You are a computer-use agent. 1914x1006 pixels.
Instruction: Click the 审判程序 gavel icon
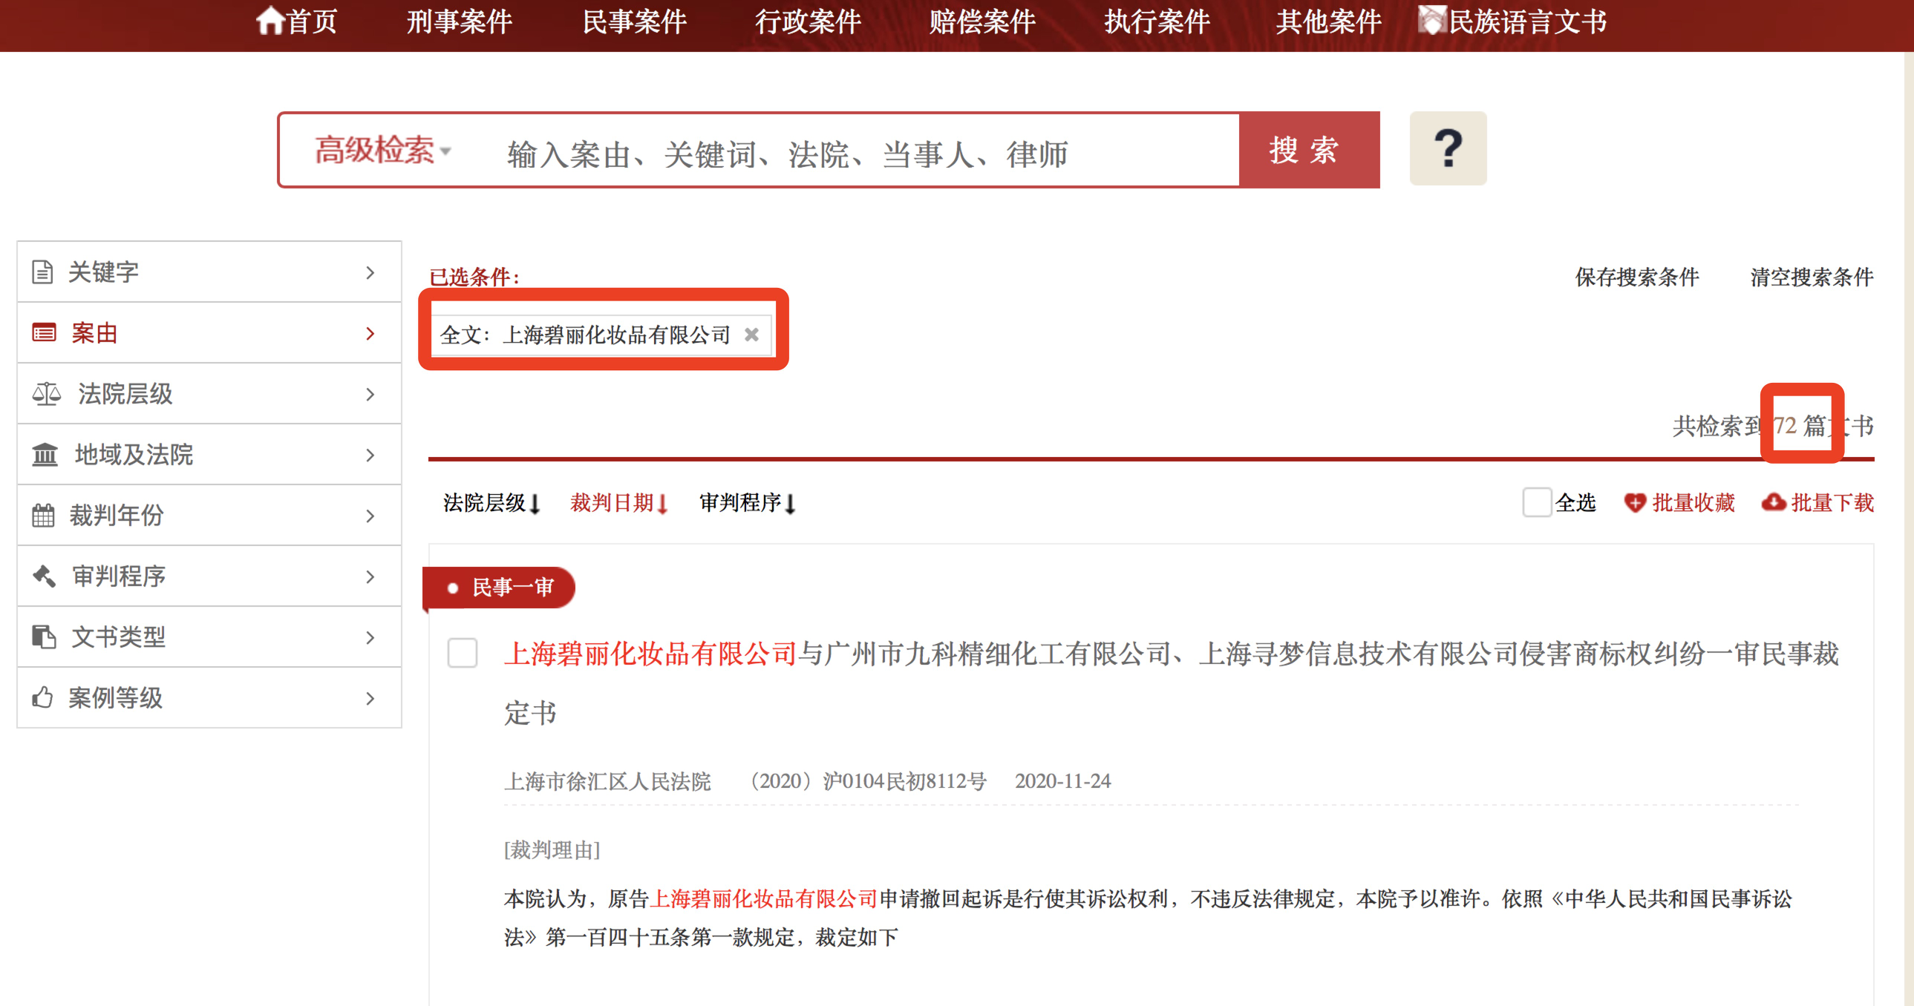point(44,576)
